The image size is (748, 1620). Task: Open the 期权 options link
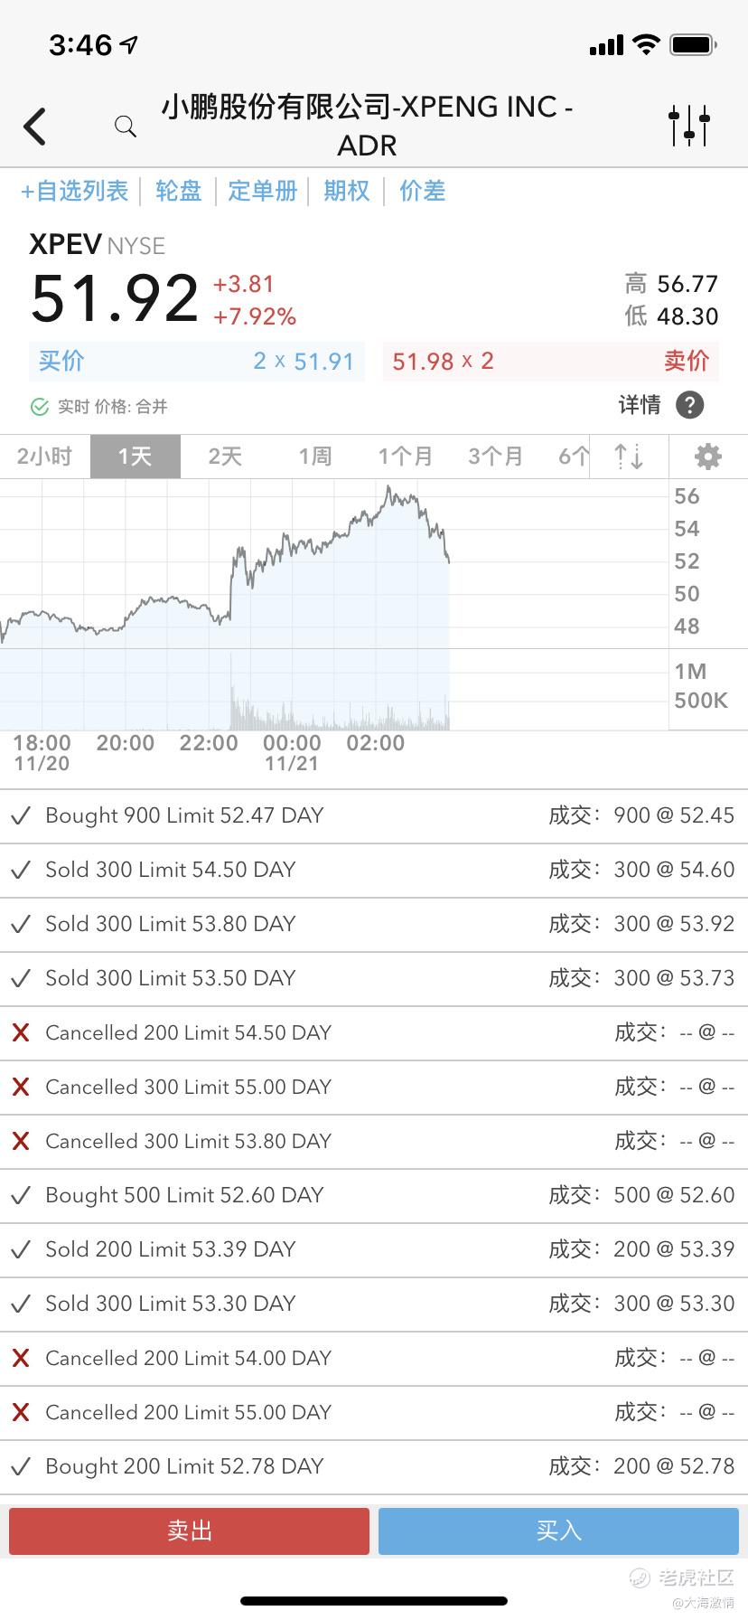347,191
